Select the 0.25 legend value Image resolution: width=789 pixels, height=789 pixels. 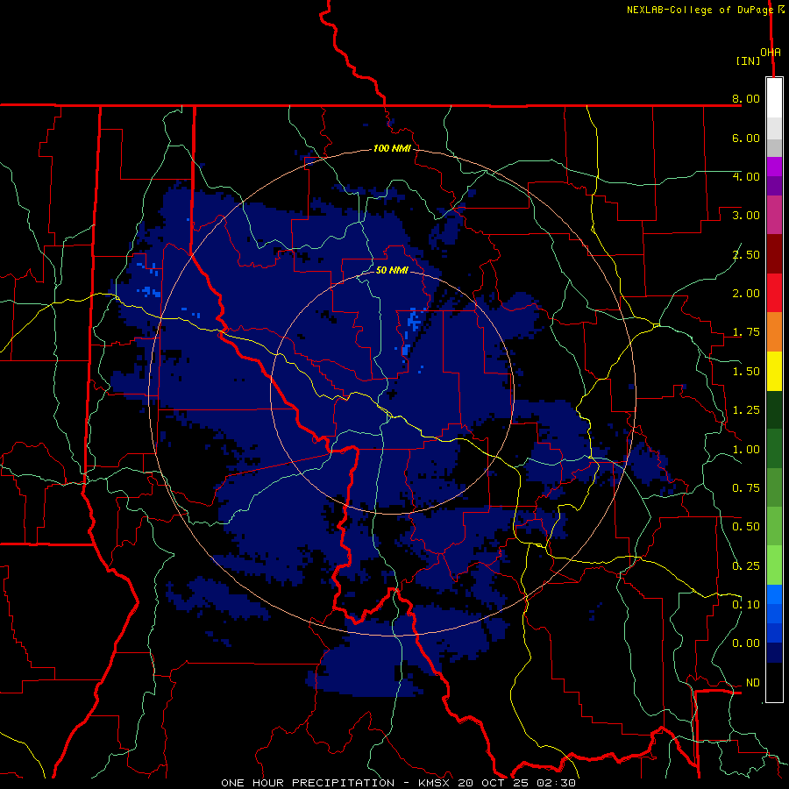[746, 566]
